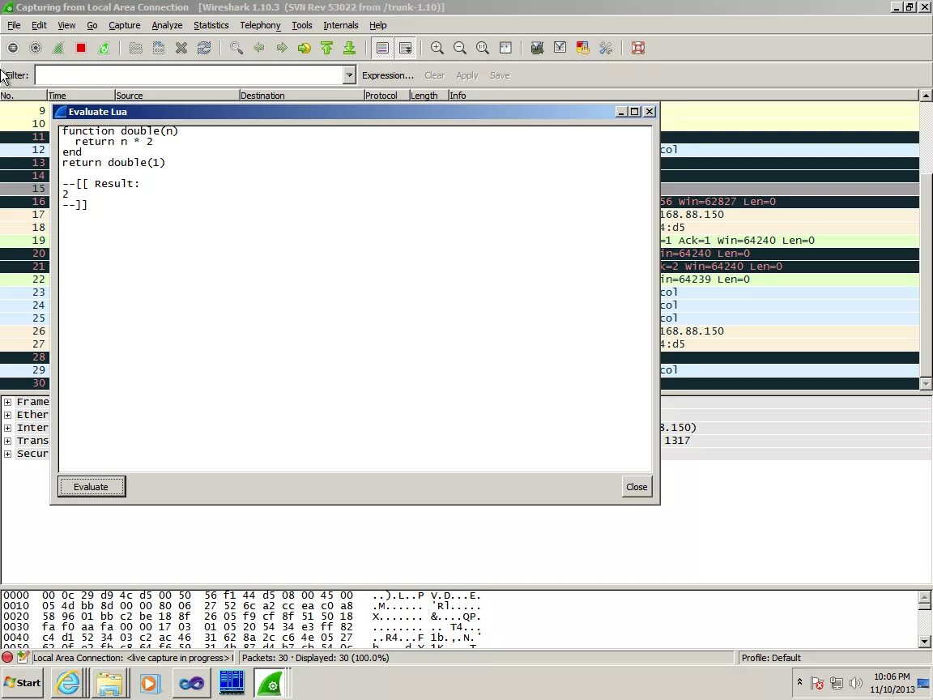The width and height of the screenshot is (933, 700).
Task: Click into the display filter input field
Action: [190, 75]
